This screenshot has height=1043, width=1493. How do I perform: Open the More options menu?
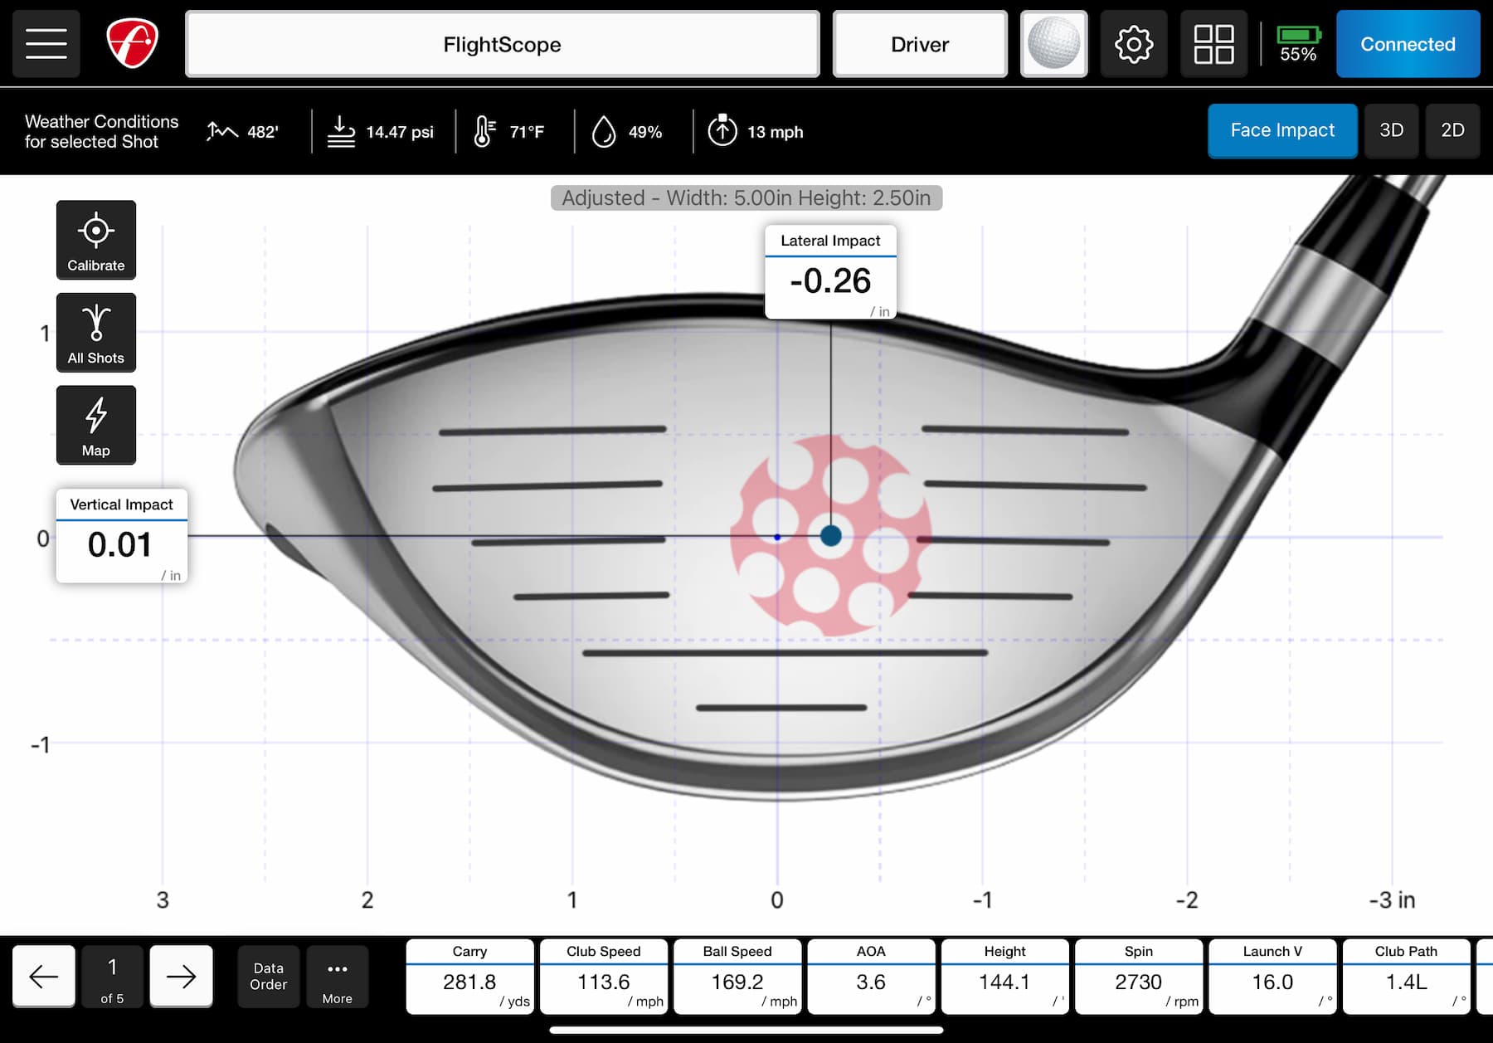point(337,977)
